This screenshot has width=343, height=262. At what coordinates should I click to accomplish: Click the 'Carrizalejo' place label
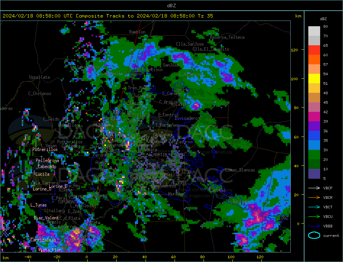[x=43, y=240]
